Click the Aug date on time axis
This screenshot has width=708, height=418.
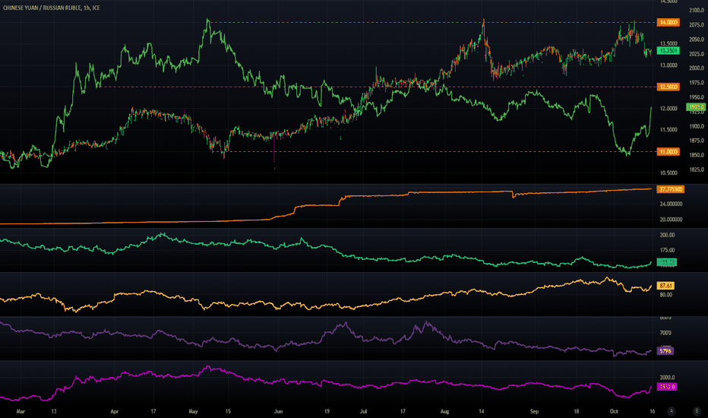[444, 411]
